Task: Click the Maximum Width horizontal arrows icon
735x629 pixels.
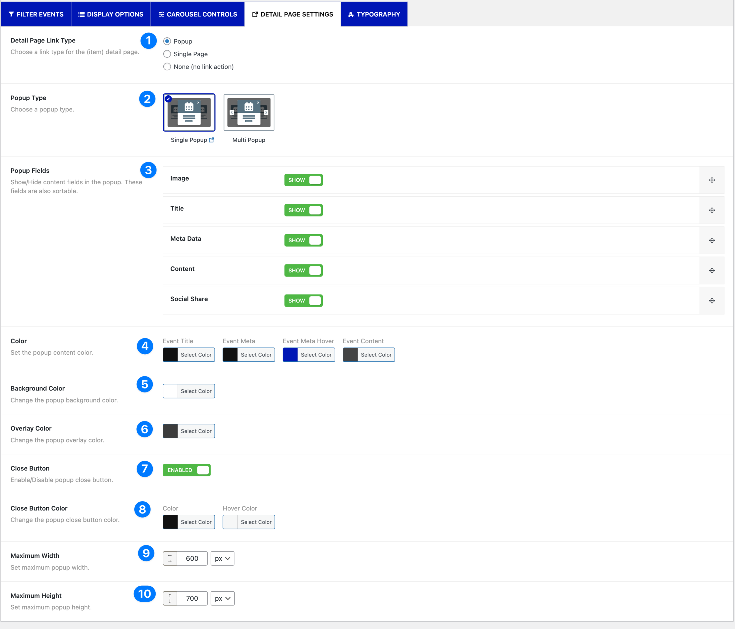Action: [170, 558]
